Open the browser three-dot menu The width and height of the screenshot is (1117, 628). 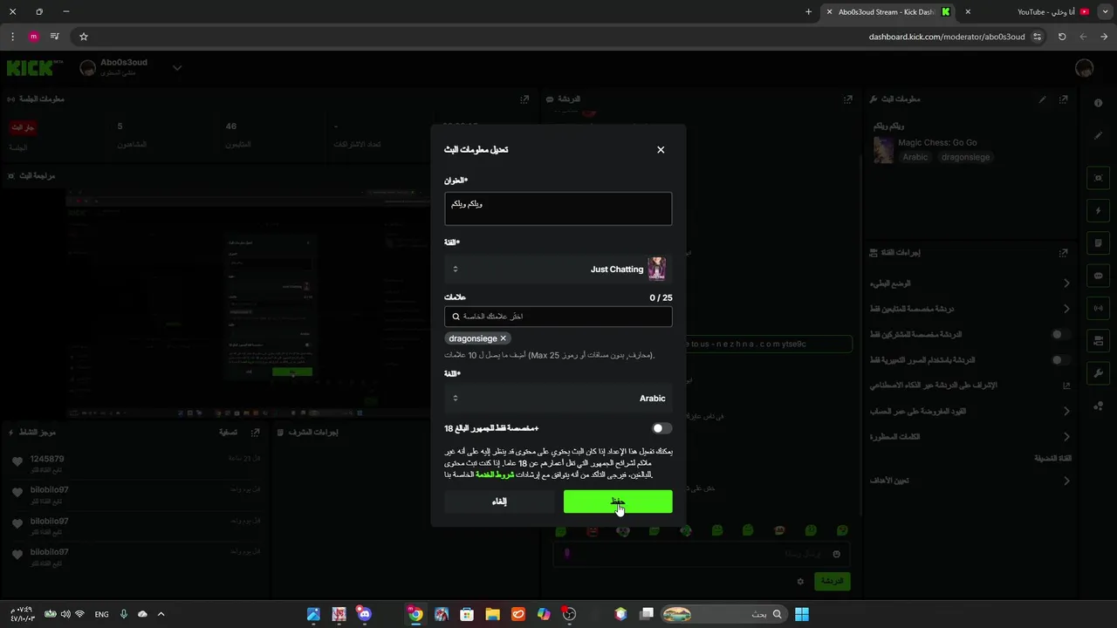(x=12, y=37)
